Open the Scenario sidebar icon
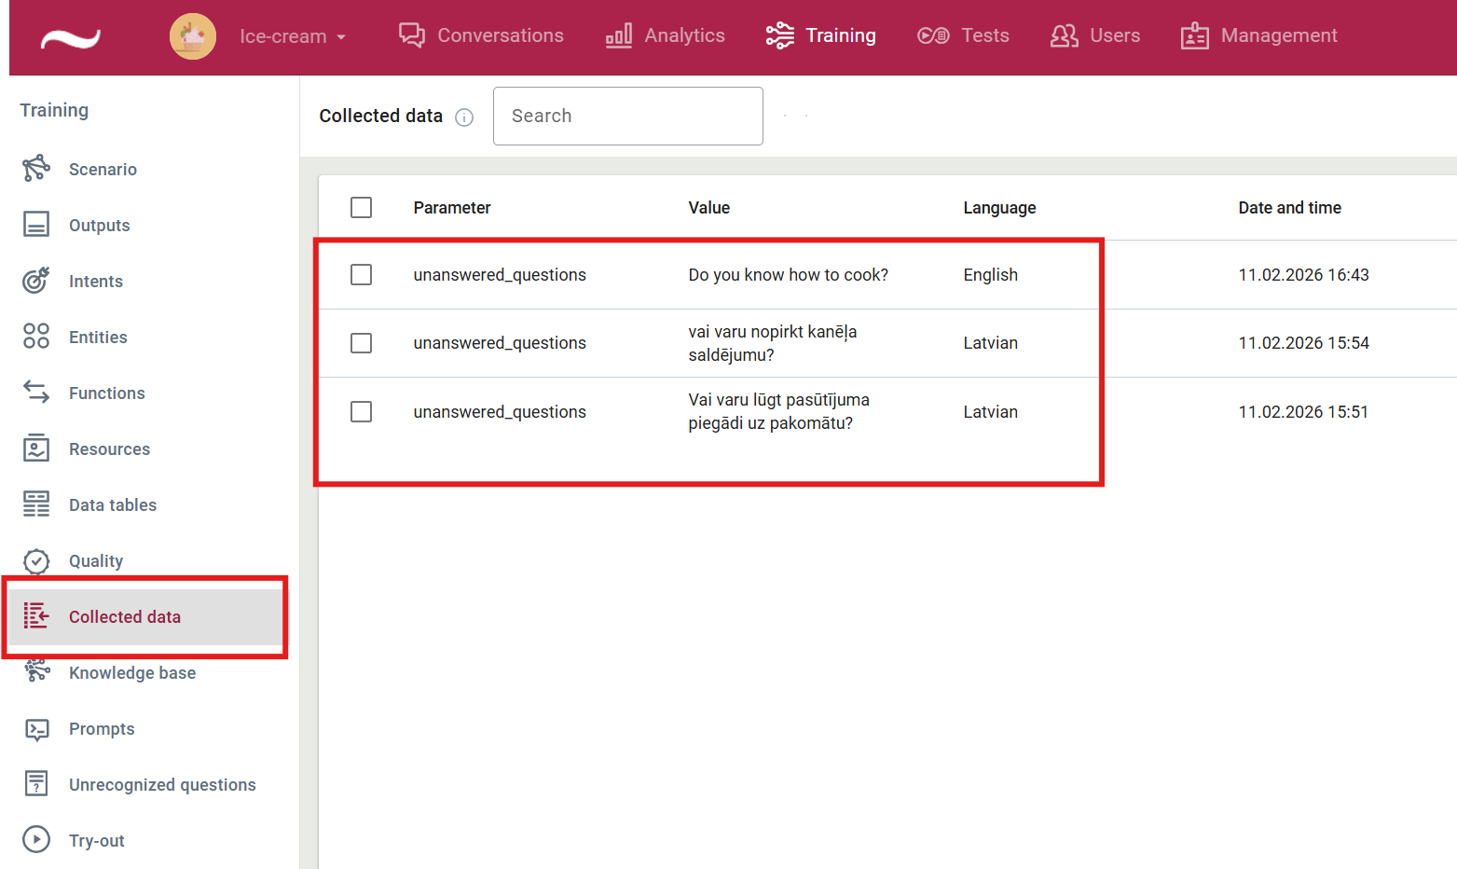1457x869 pixels. tap(36, 169)
